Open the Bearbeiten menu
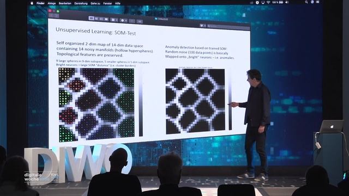349x196 pixels. coord(65,3)
